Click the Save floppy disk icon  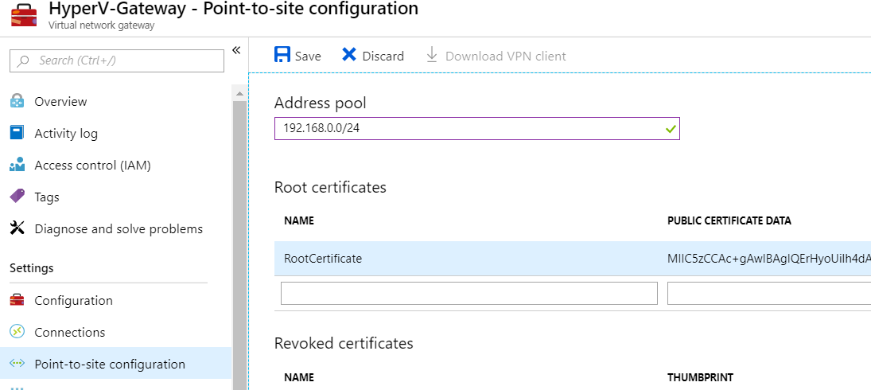[x=282, y=55]
